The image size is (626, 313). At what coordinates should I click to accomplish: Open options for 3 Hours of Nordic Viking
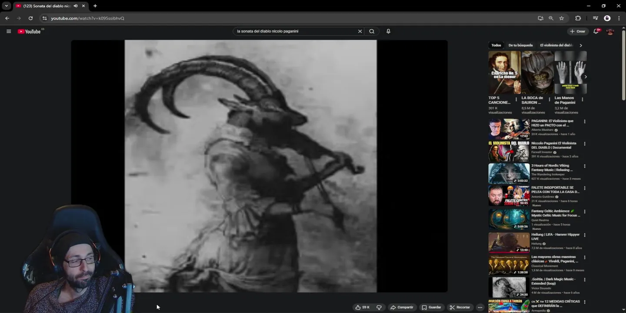(584, 166)
